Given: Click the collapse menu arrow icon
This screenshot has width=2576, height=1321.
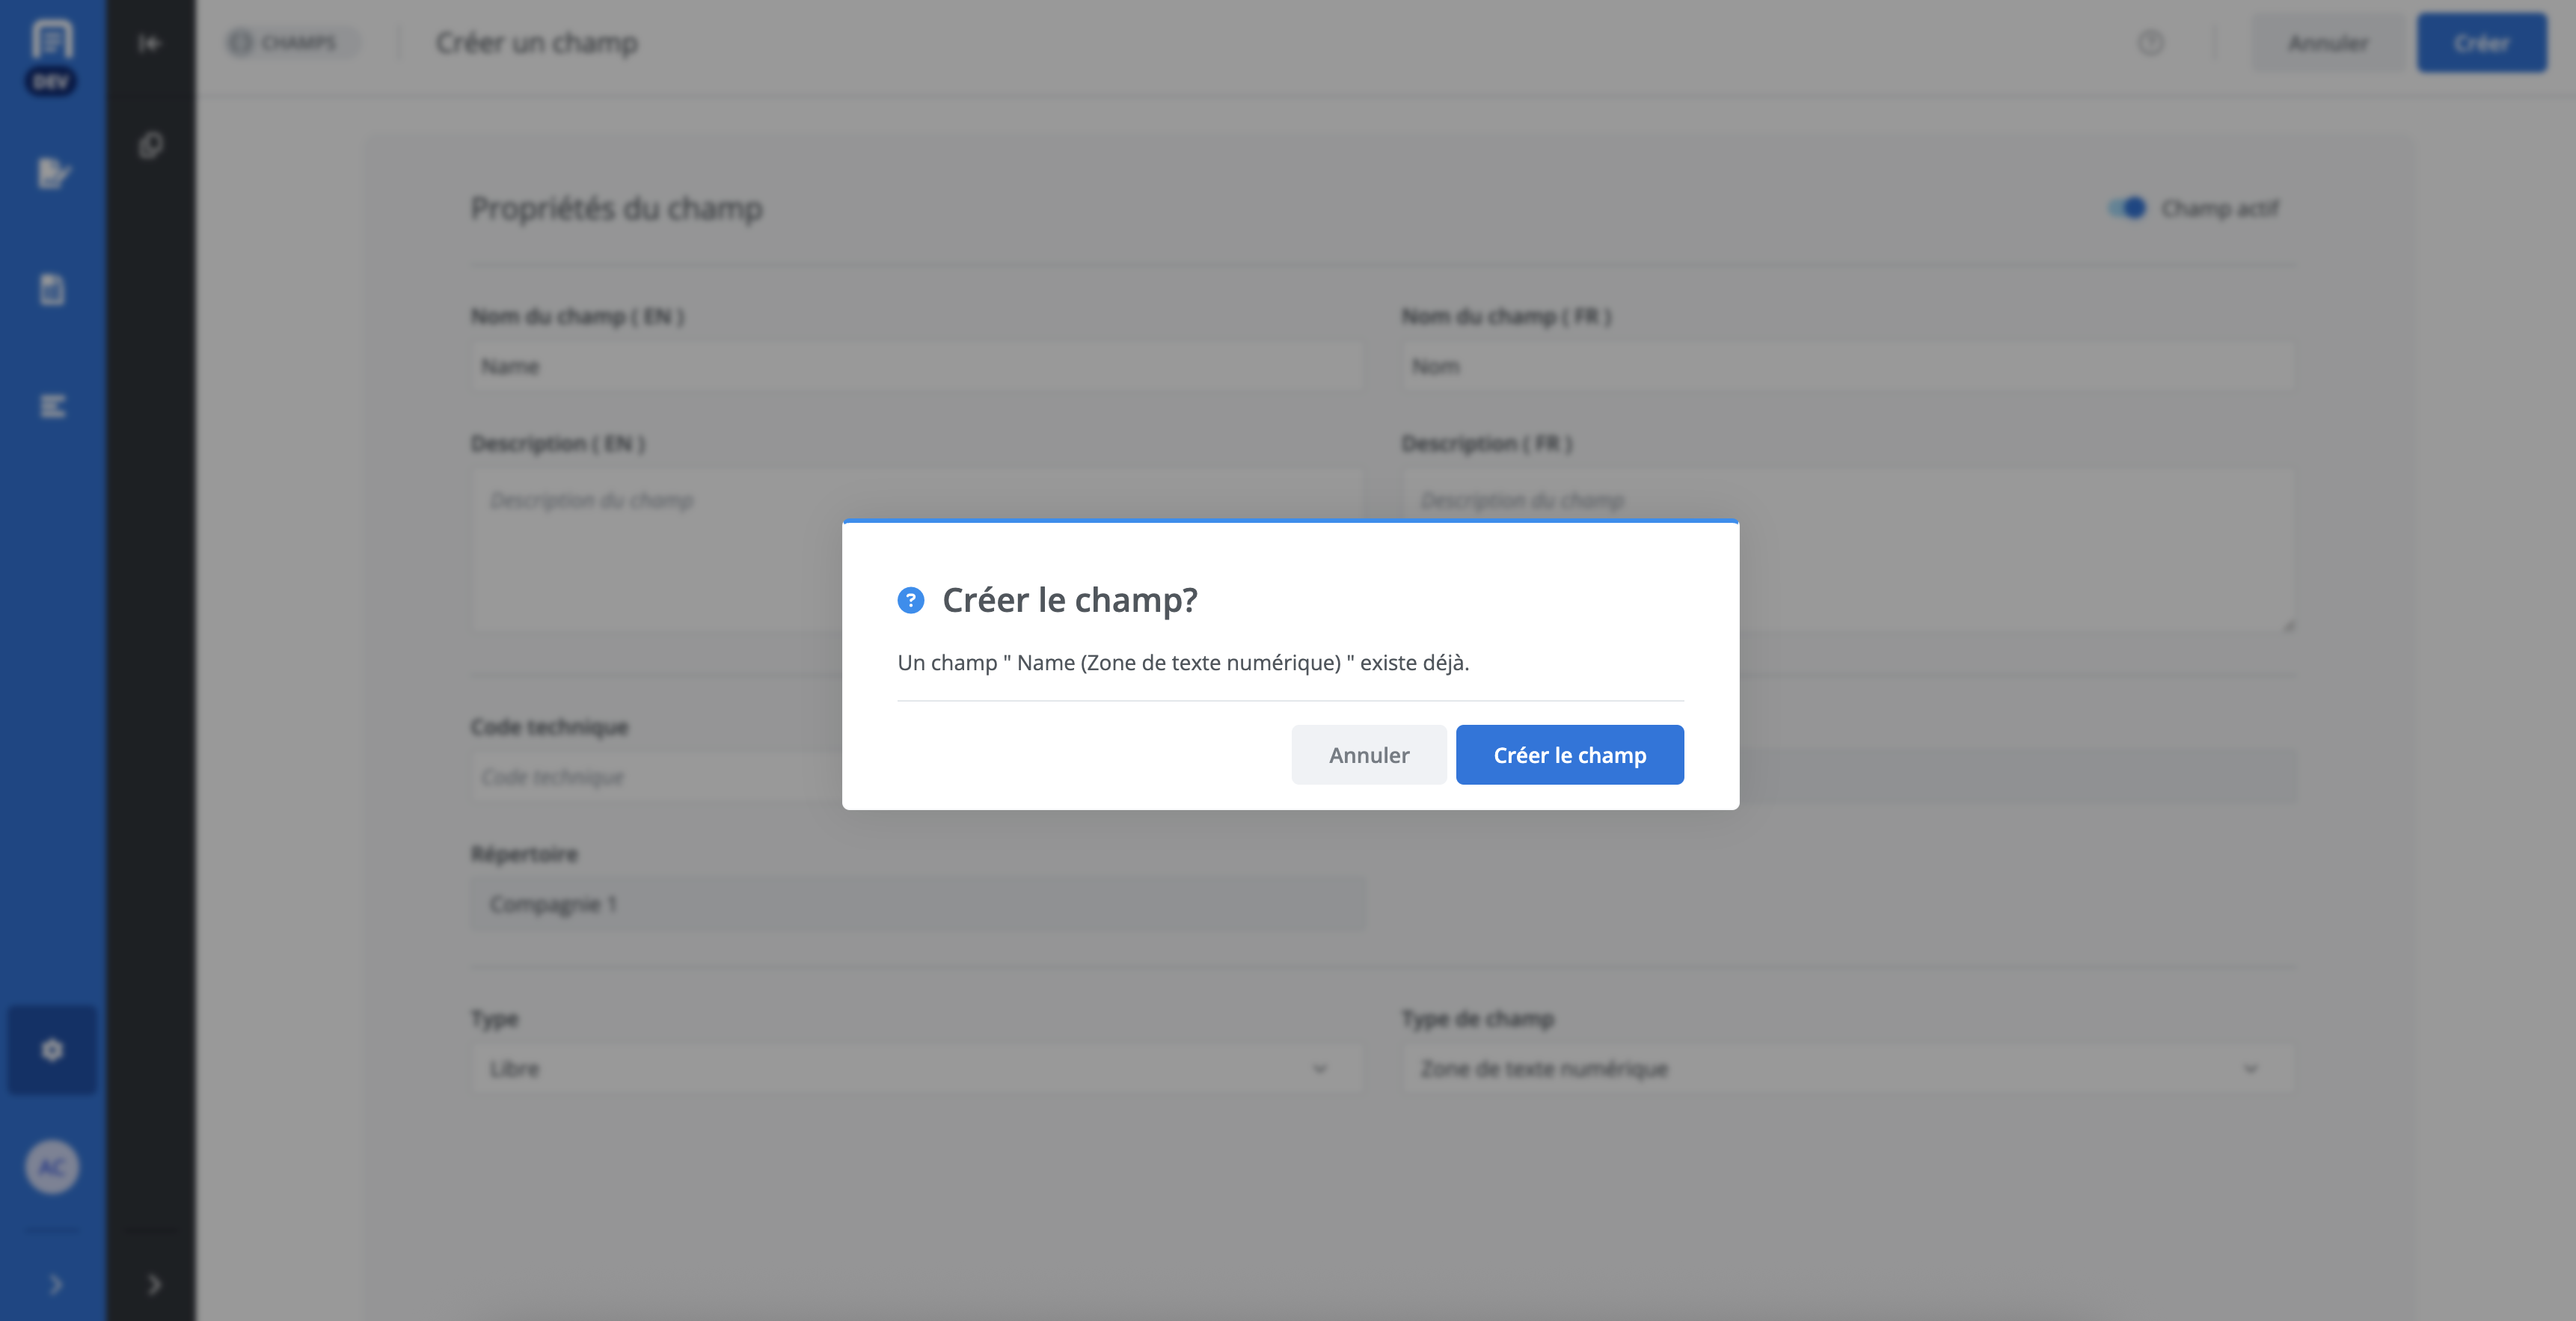Looking at the screenshot, I should 150,43.
